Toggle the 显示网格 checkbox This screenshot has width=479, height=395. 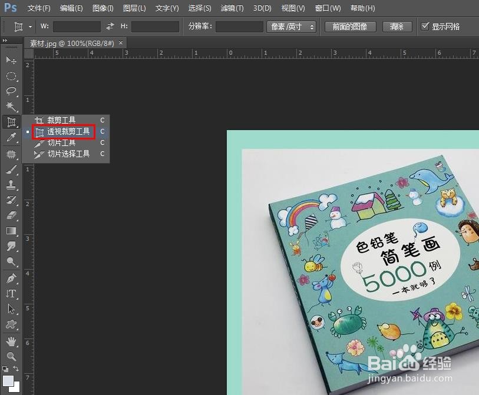(425, 26)
